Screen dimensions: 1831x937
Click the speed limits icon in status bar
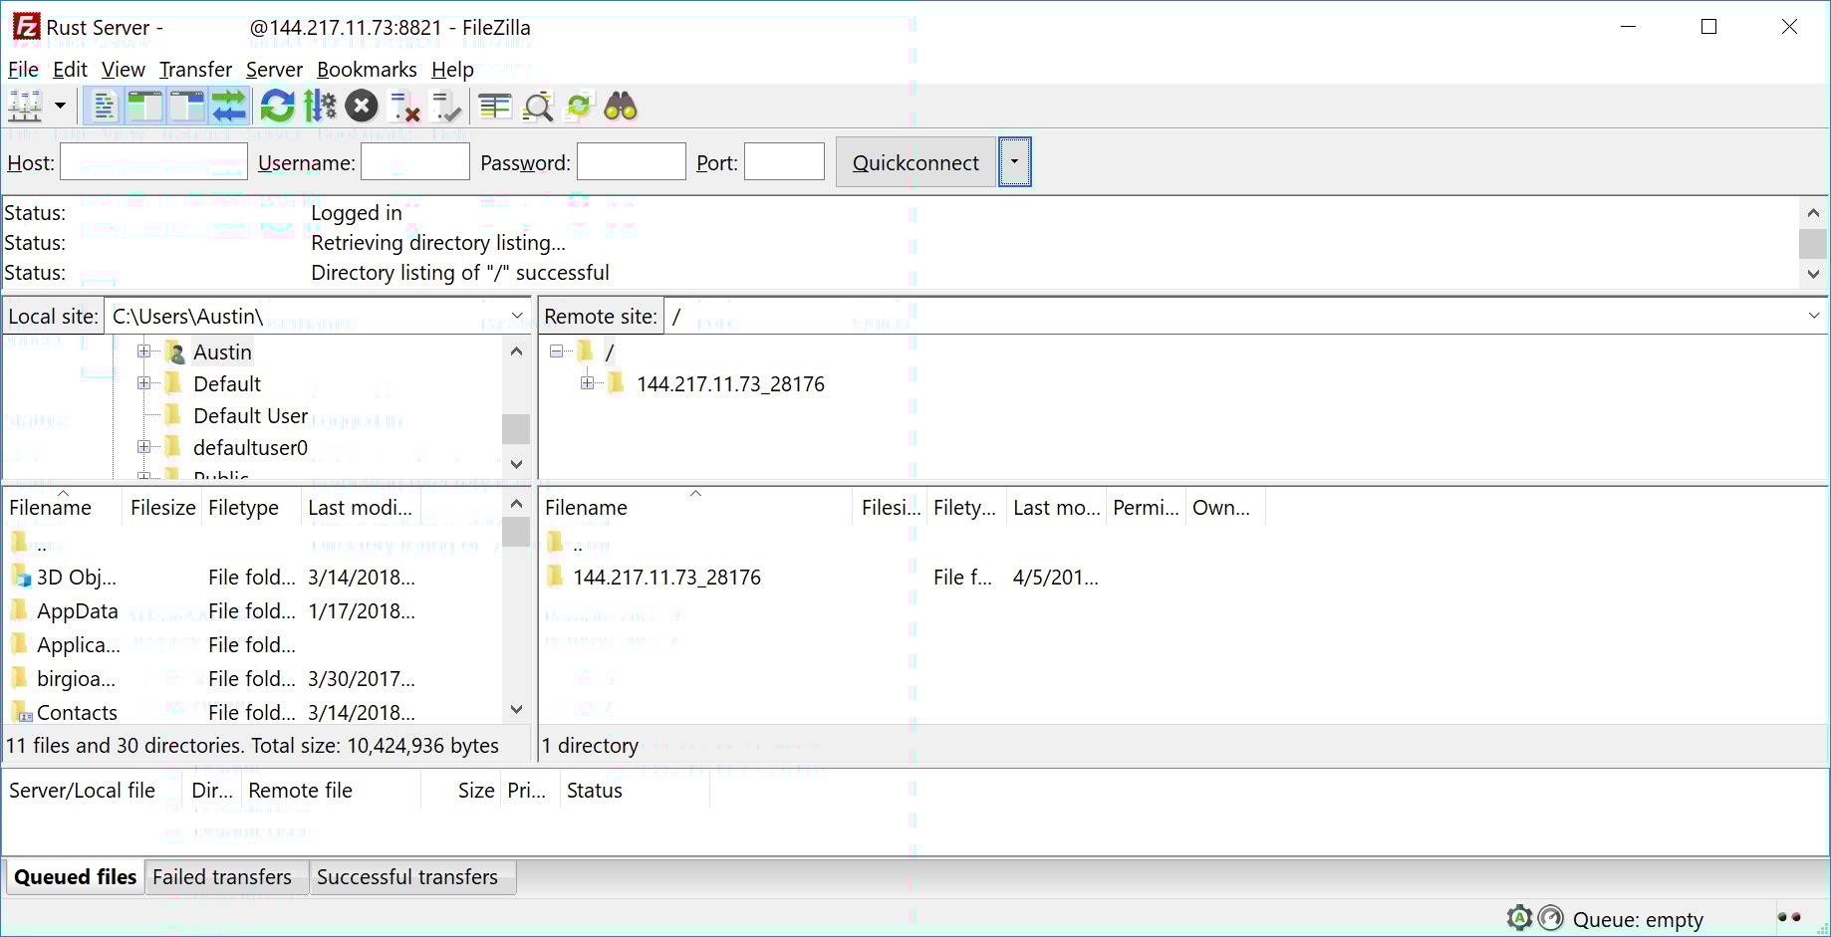click(1550, 918)
